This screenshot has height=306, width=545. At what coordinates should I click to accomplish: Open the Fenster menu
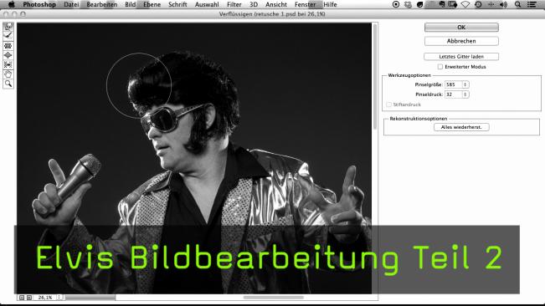point(306,4)
